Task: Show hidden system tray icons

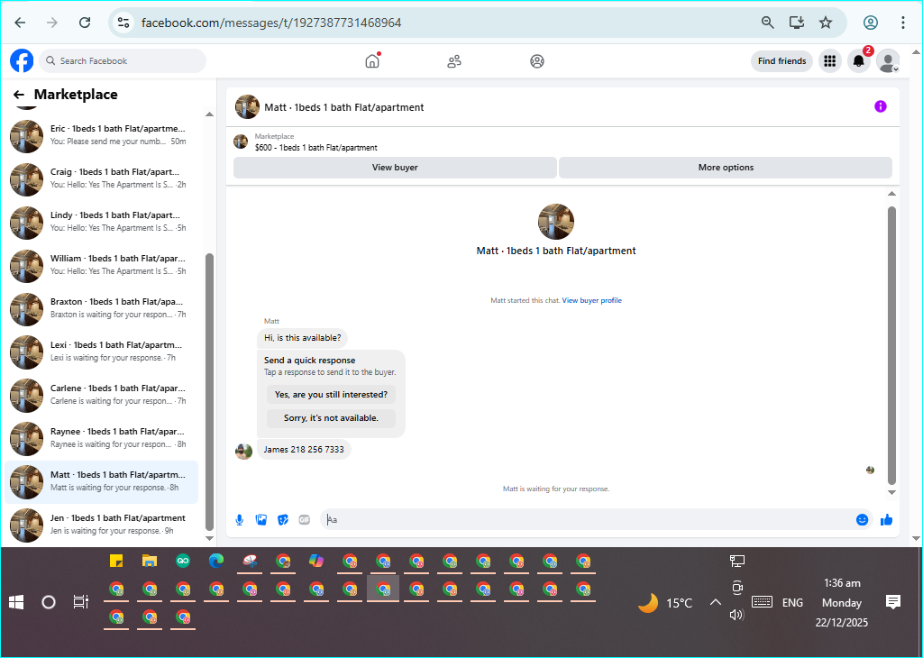Action: tap(715, 602)
